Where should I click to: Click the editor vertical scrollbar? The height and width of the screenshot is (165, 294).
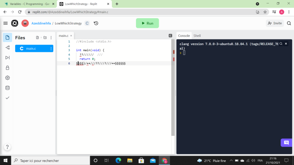173,88
